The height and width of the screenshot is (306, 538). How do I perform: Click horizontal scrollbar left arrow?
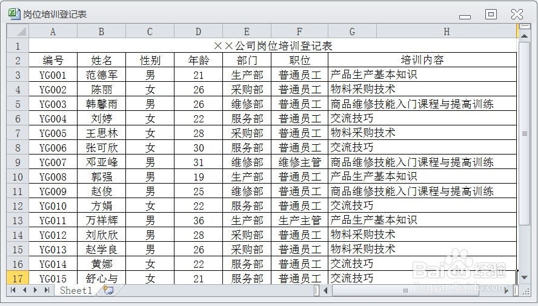tap(325, 291)
